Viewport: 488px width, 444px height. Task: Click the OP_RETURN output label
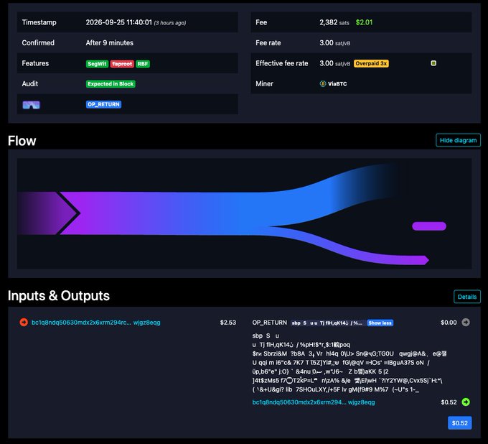click(x=270, y=323)
